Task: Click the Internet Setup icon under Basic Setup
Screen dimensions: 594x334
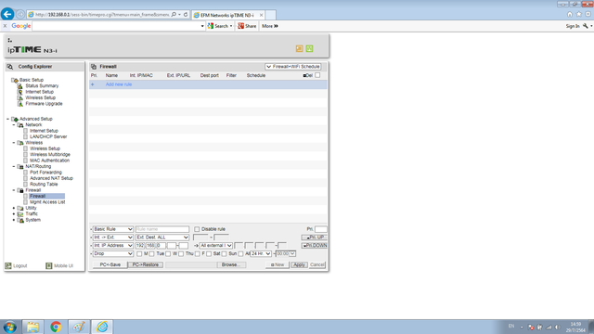Action: [x=20, y=92]
